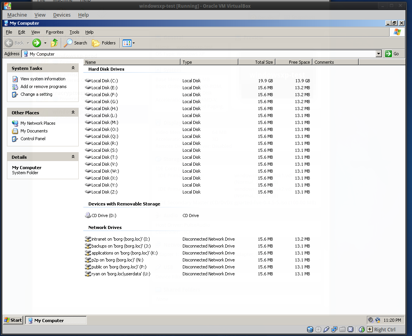Select Local Disk (C:) drive icon
The width and height of the screenshot is (412, 336).
click(x=88, y=80)
